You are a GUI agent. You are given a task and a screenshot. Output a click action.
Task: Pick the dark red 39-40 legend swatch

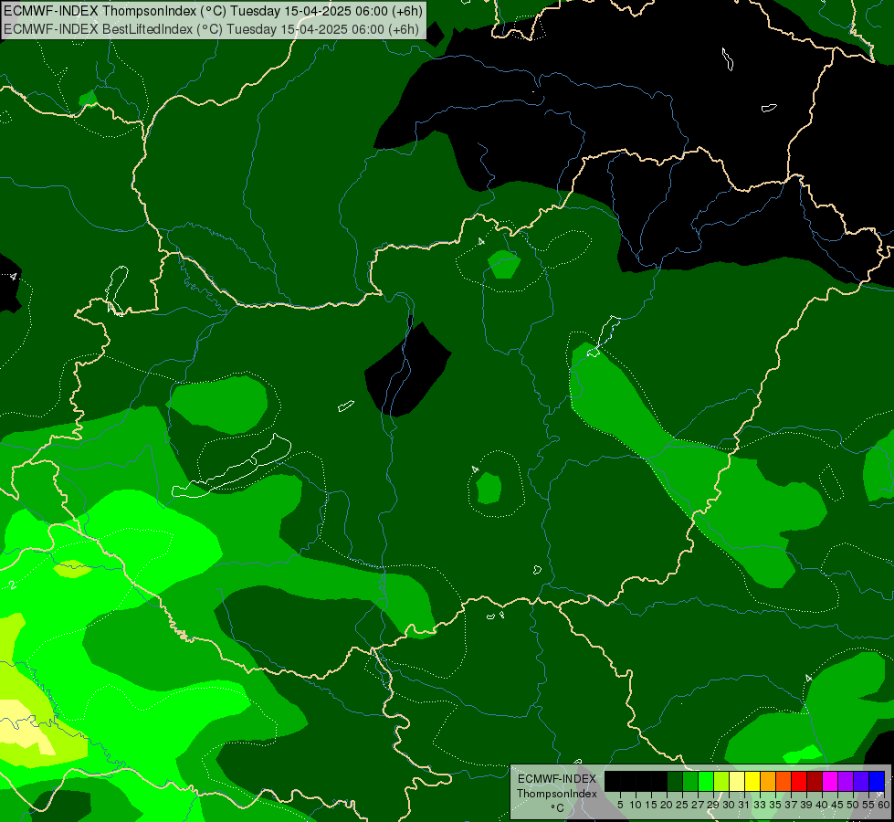click(815, 781)
